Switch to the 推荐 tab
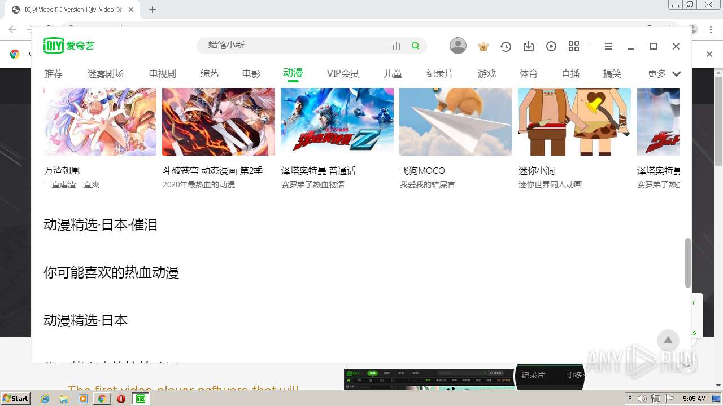Screen dimensions: 723x406 coord(54,73)
